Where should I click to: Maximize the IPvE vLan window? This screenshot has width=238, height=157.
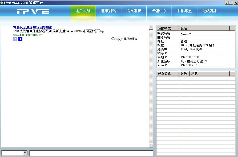[x=231, y=3]
